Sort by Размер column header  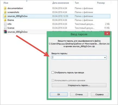(x=101, y=3)
